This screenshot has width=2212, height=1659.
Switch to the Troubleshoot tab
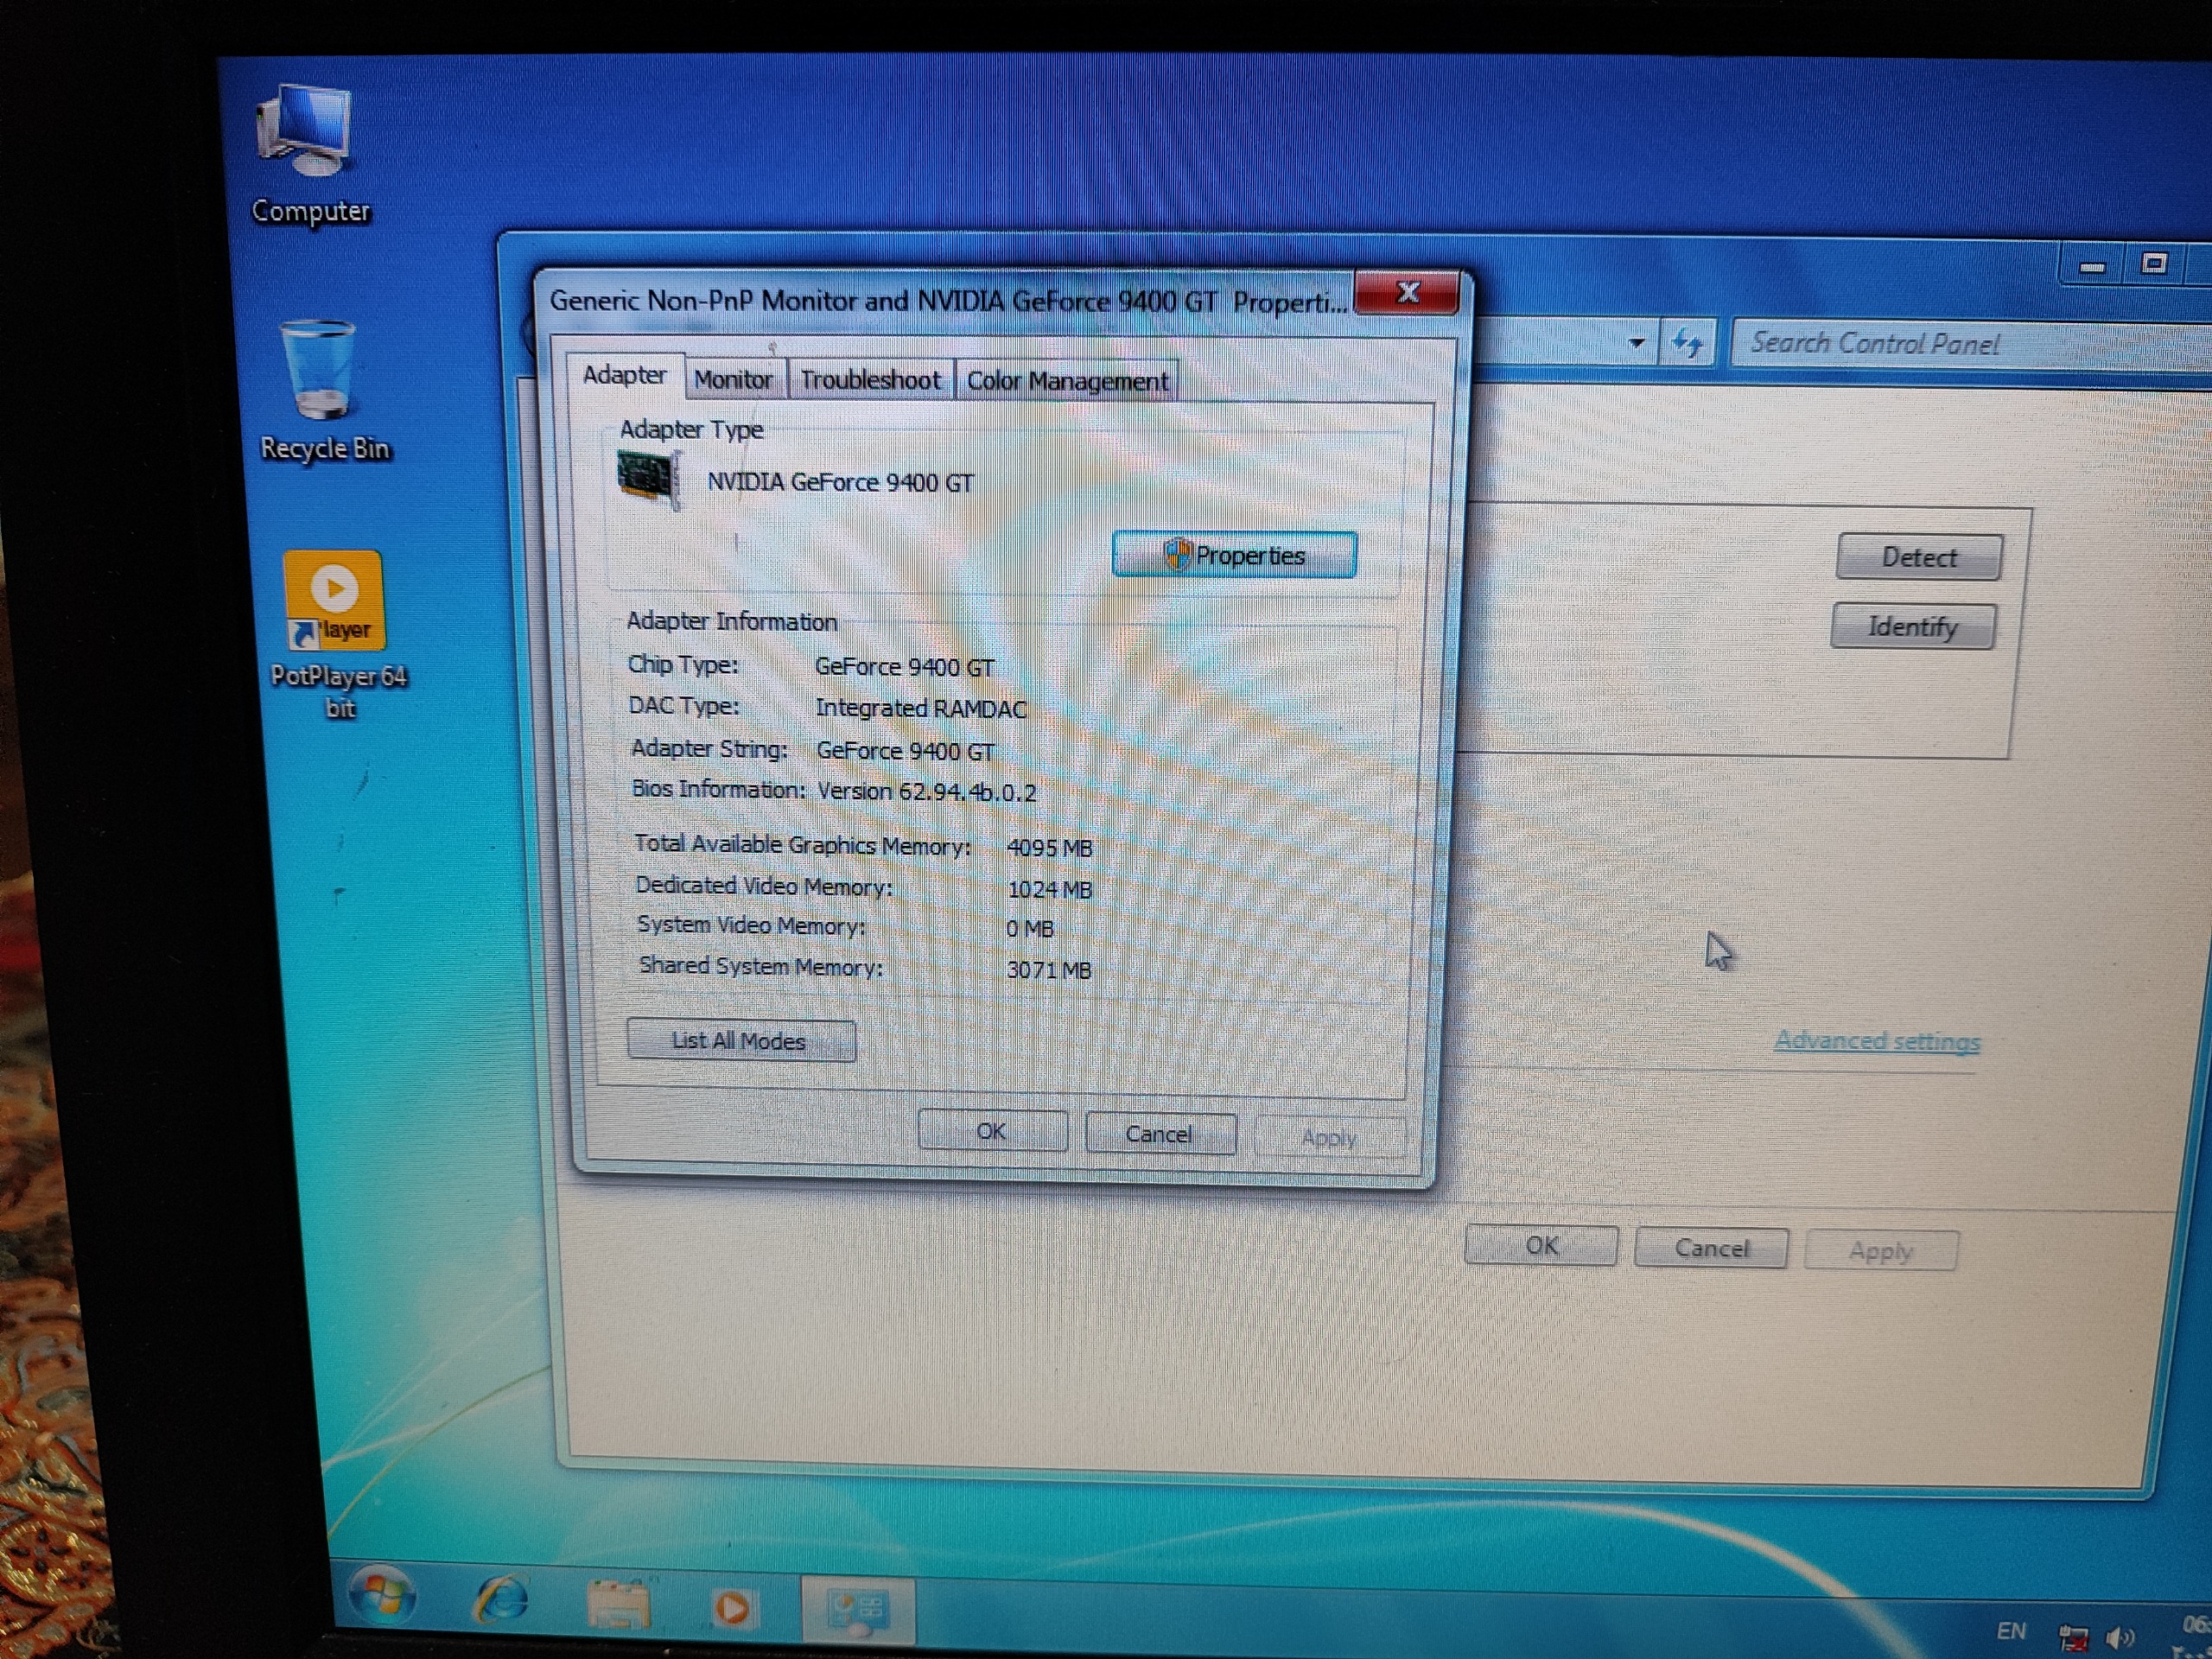tap(870, 380)
